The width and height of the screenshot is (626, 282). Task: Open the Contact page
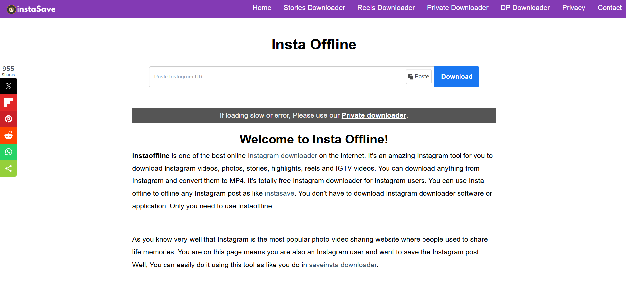pyautogui.click(x=609, y=8)
